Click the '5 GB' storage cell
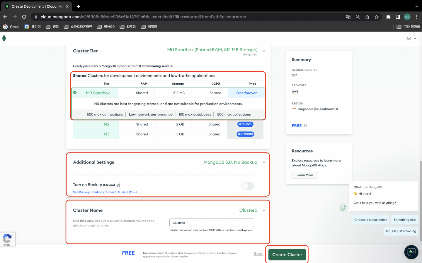 pos(180,134)
